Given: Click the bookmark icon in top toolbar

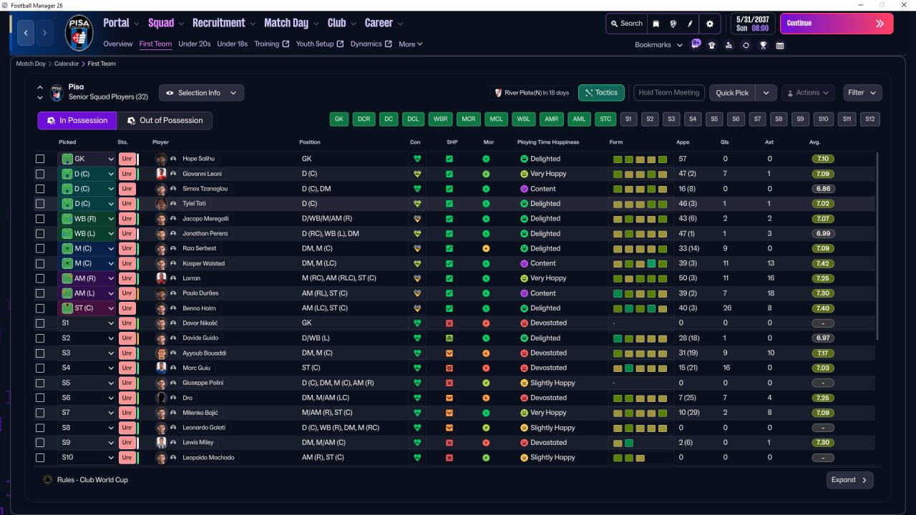Looking at the screenshot, I should point(656,24).
